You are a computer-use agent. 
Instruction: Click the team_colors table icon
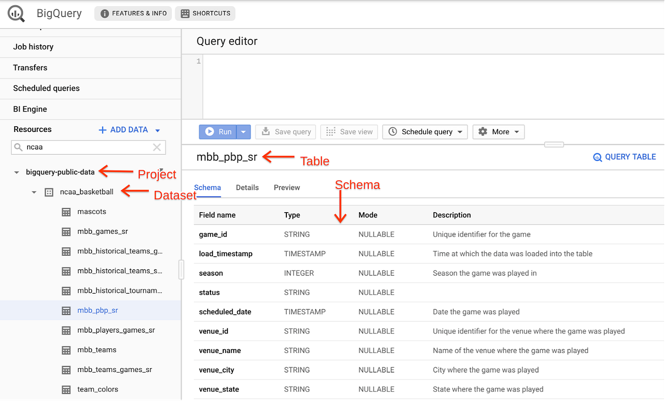pos(66,389)
